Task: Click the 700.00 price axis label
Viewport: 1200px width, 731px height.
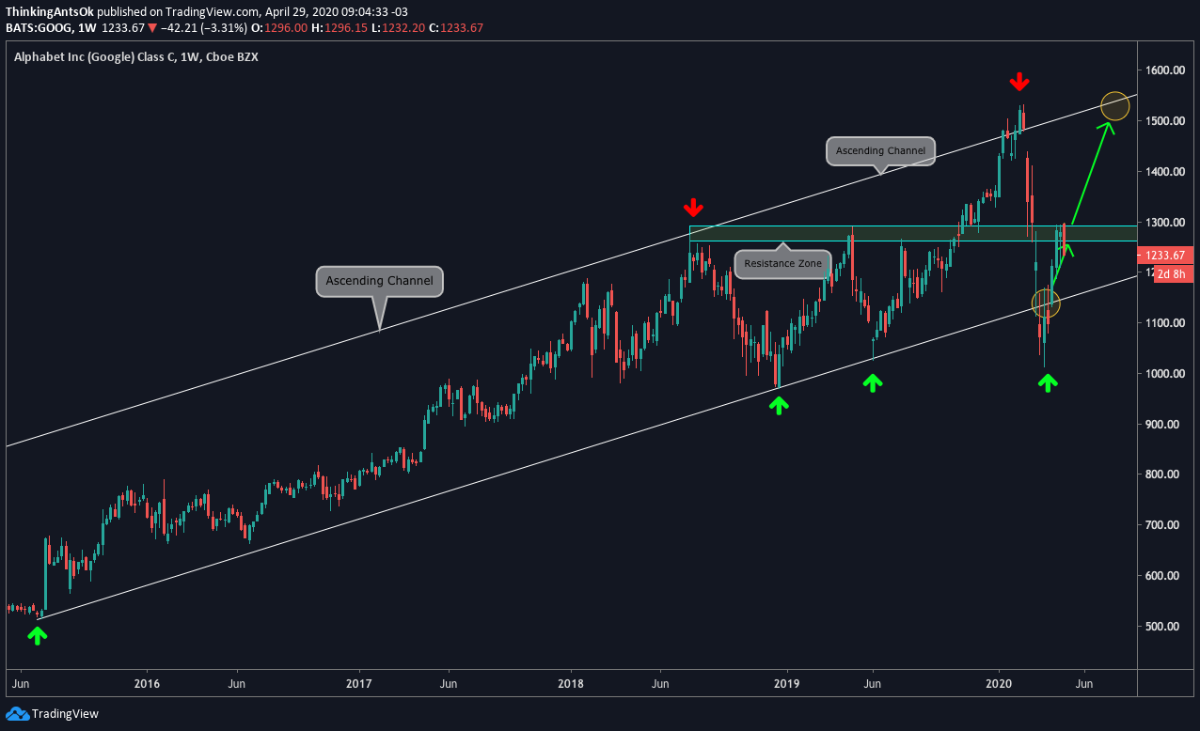Action: point(1163,525)
